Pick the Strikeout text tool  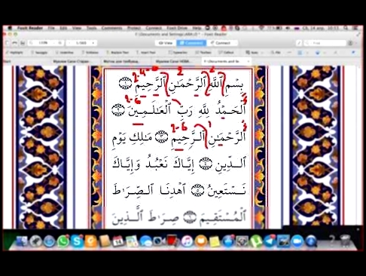[90, 53]
